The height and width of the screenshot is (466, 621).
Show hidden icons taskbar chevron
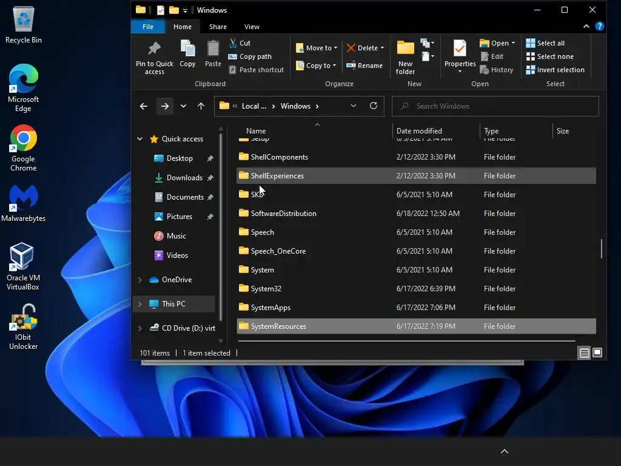(504, 451)
